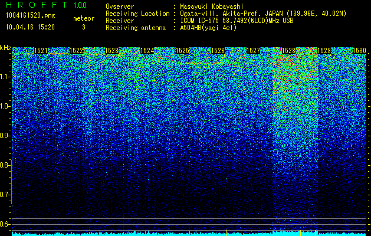Click the 1528 time marker label

tap(288, 51)
